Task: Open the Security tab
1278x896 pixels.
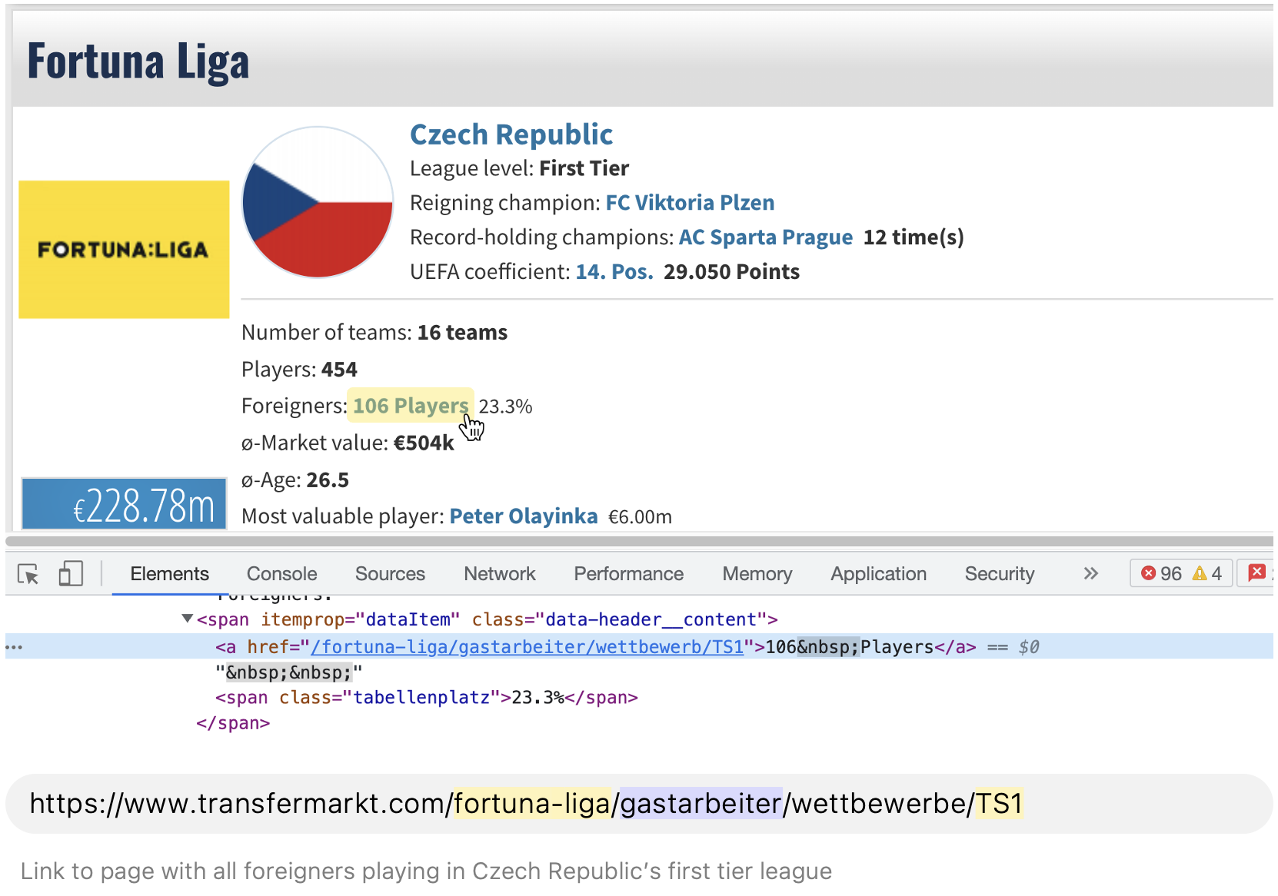Action: pyautogui.click(x=1000, y=574)
